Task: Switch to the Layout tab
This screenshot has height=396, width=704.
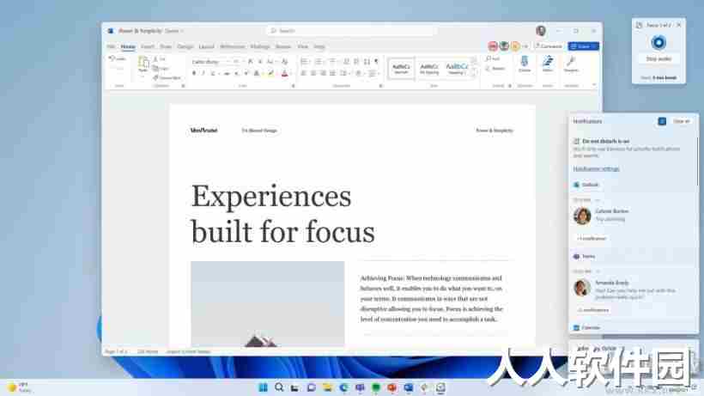Action: point(207,46)
